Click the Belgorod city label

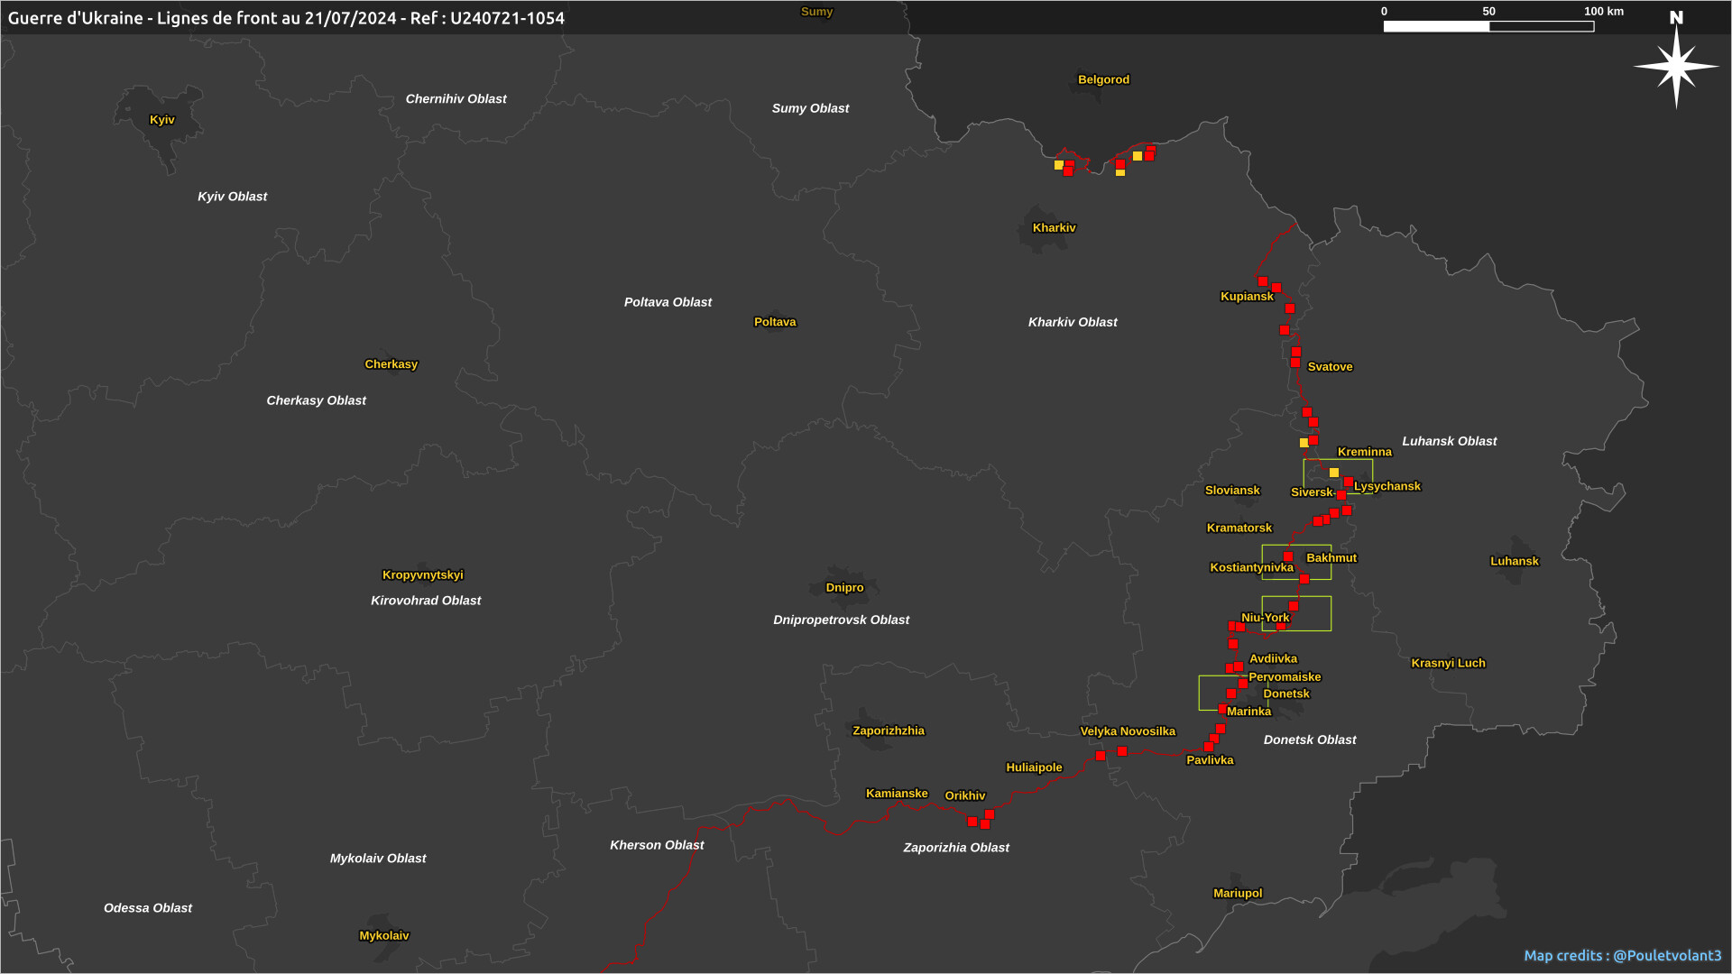click(x=1103, y=80)
